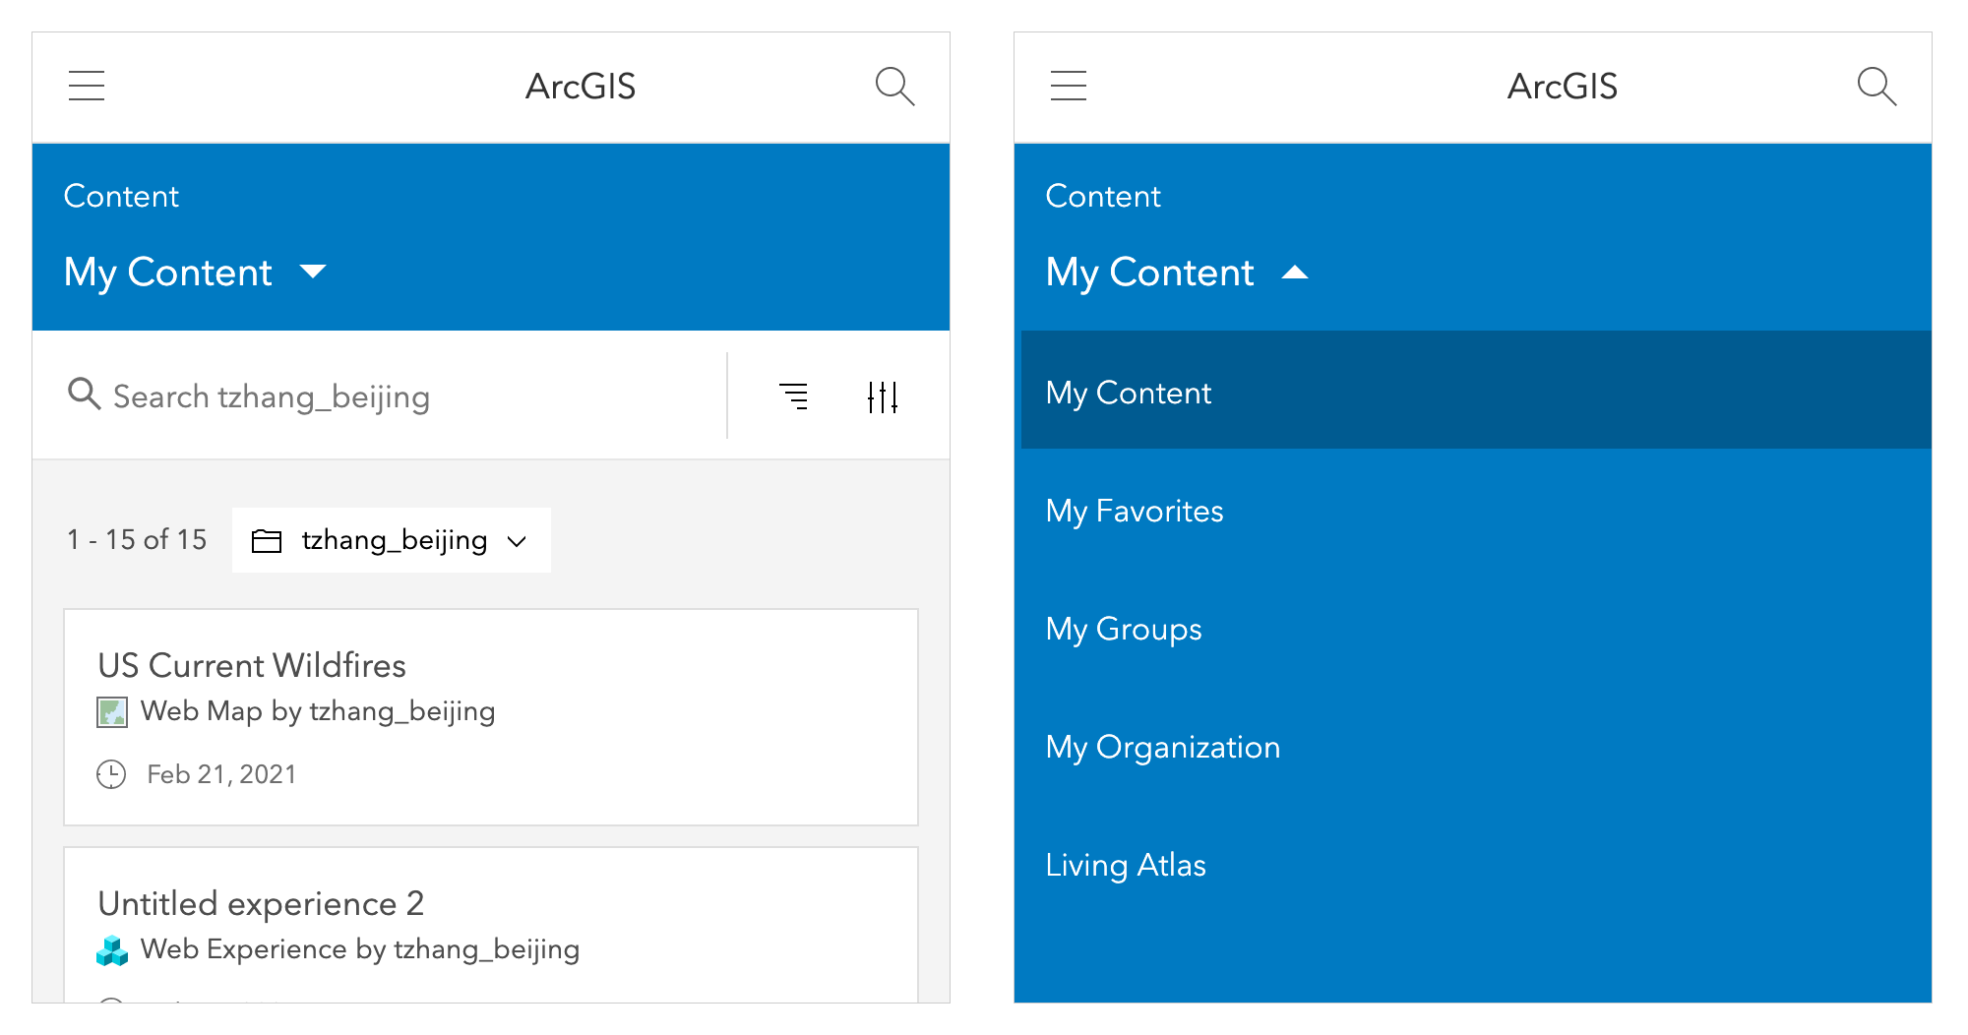The width and height of the screenshot is (1968, 1035).
Task: Select Living Atlas
Action: (1126, 865)
